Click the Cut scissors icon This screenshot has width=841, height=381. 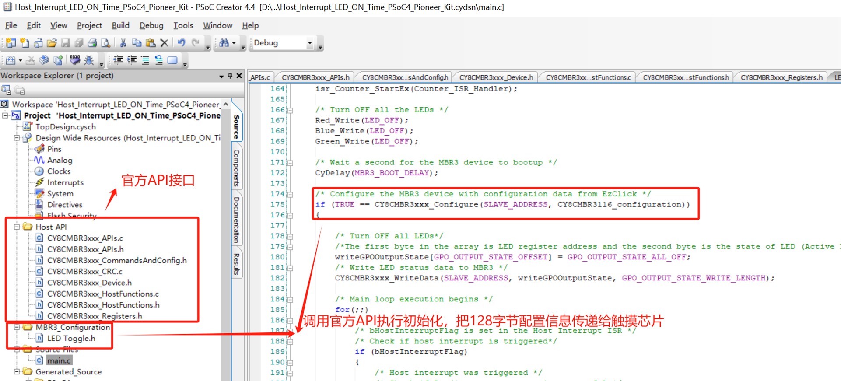coord(123,43)
